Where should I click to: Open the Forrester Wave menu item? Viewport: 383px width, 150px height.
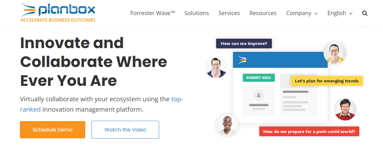tap(153, 13)
